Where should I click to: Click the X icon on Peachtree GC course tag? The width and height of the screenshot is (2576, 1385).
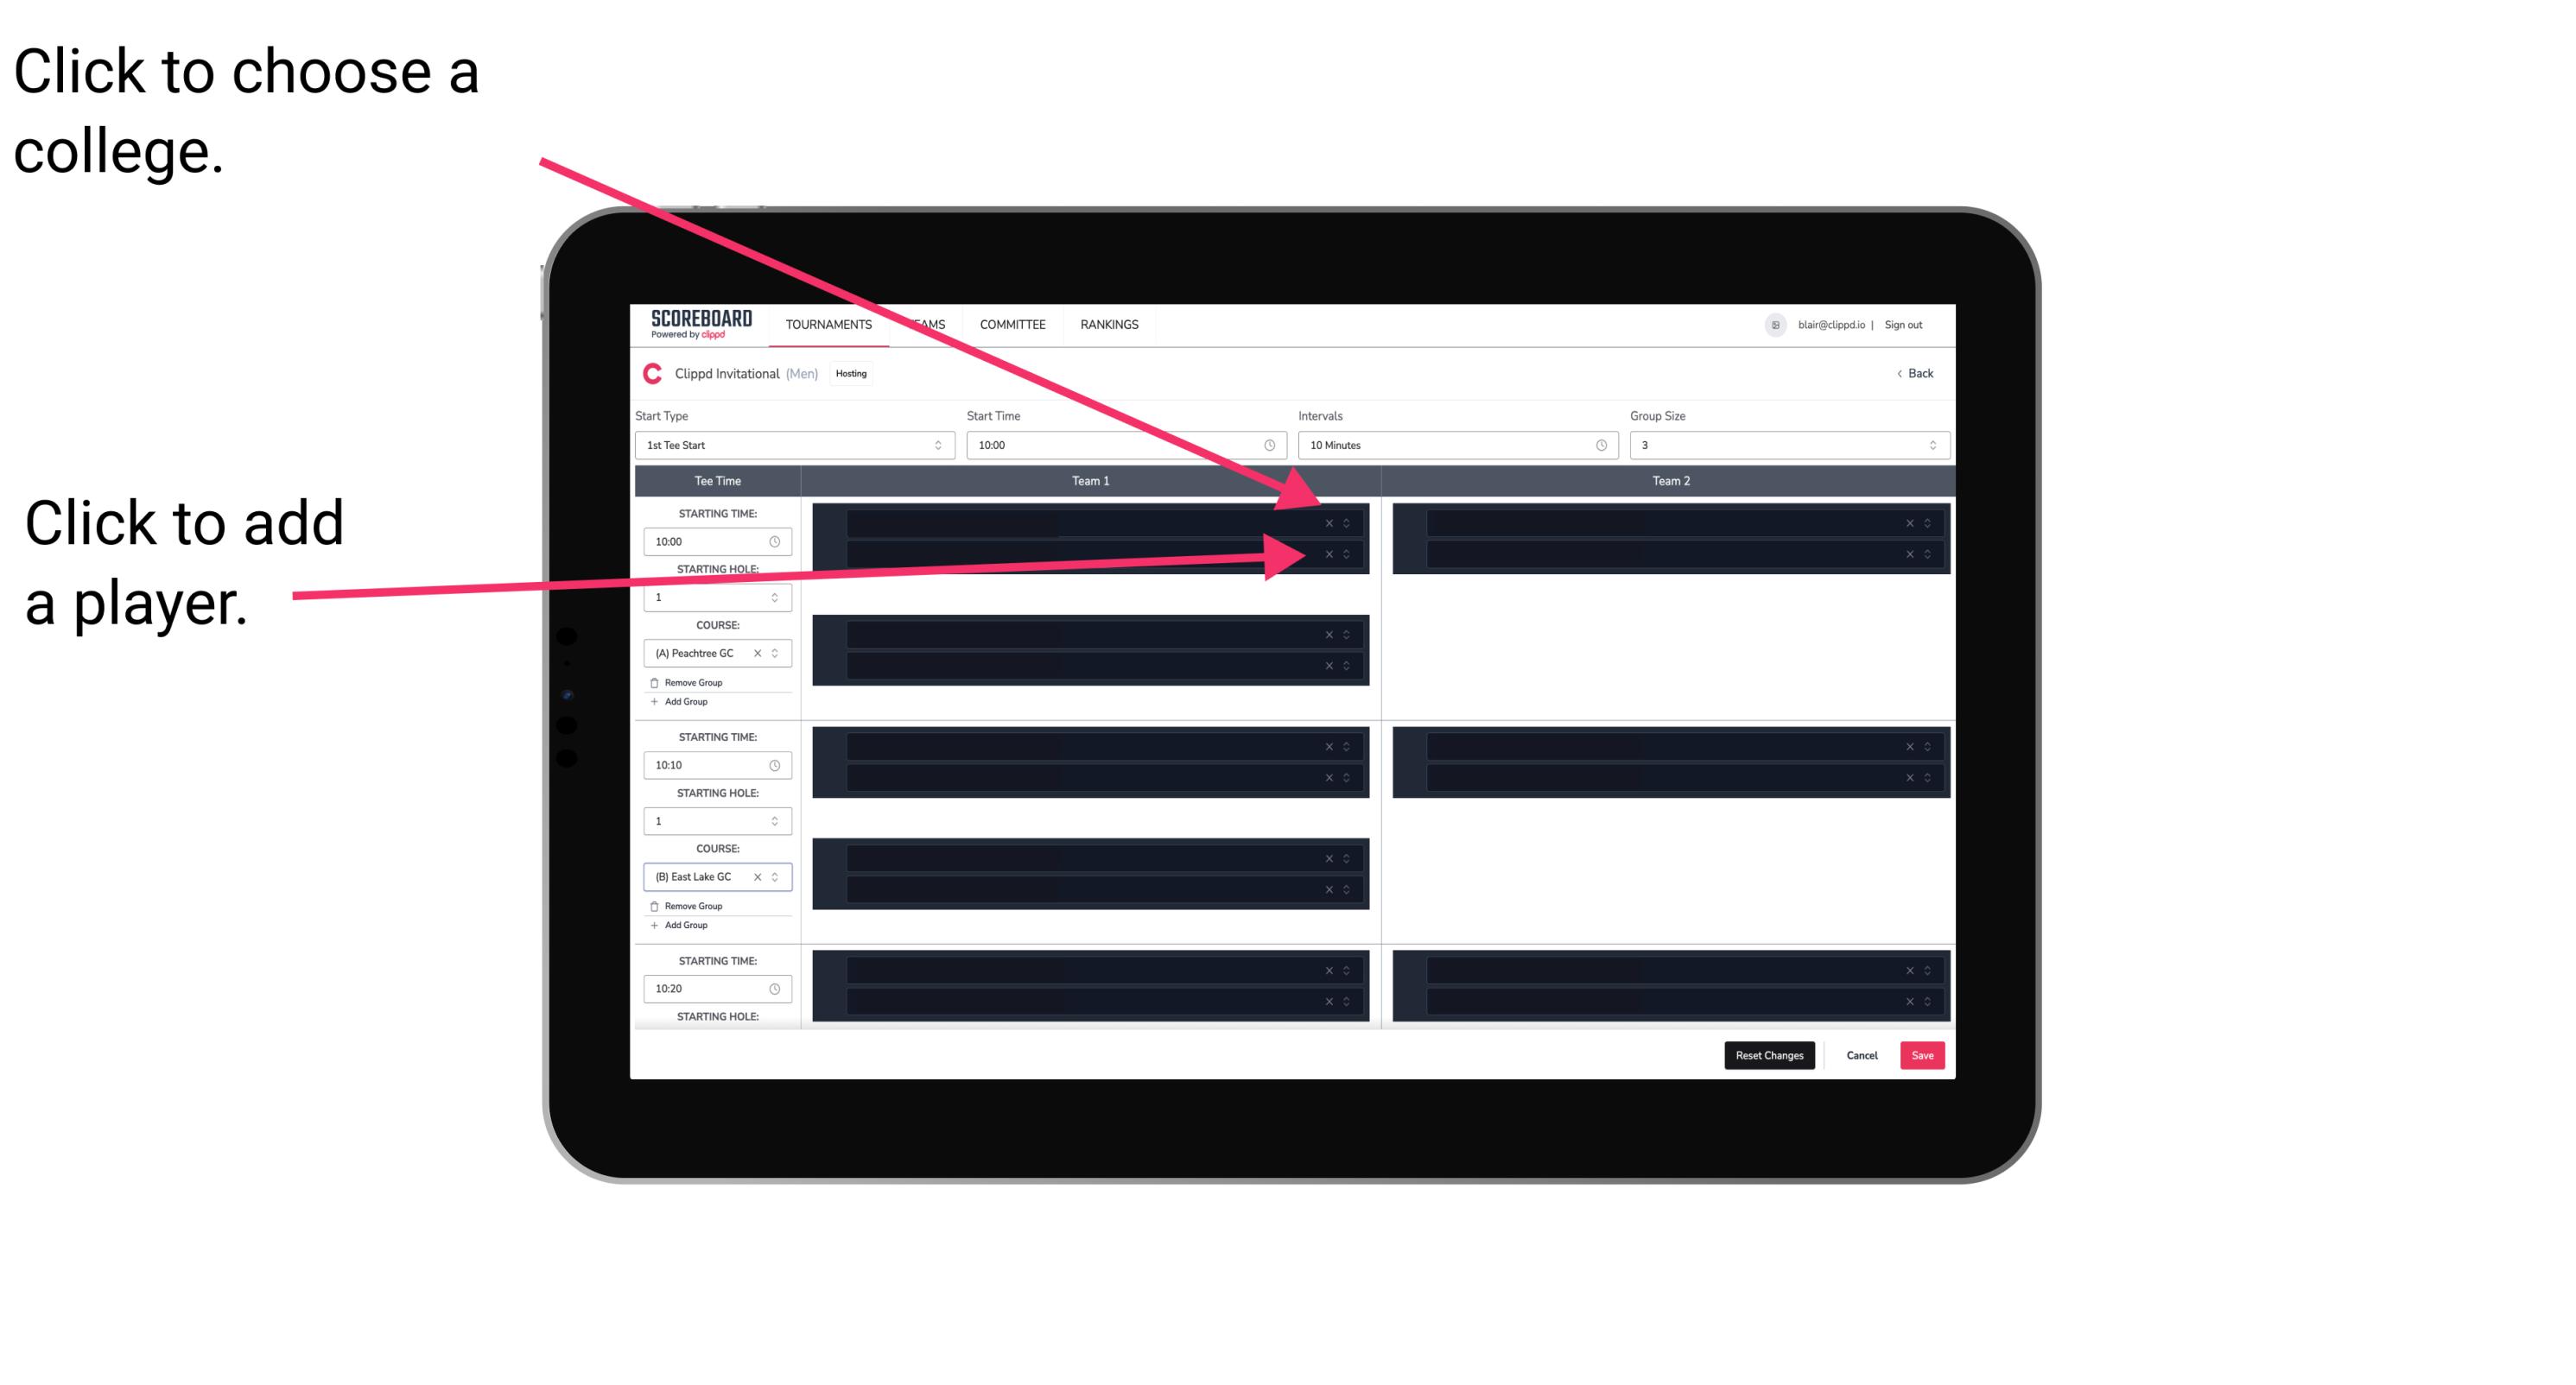[763, 654]
